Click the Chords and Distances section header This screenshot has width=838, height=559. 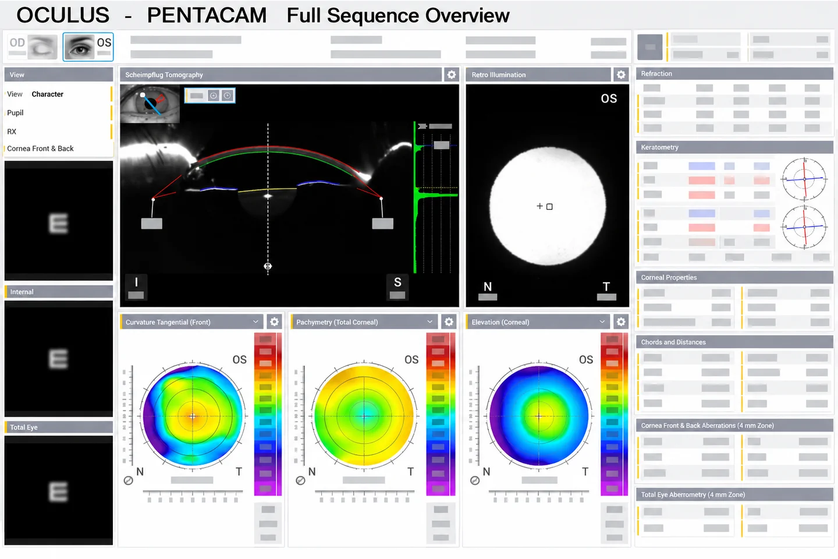(x=734, y=342)
